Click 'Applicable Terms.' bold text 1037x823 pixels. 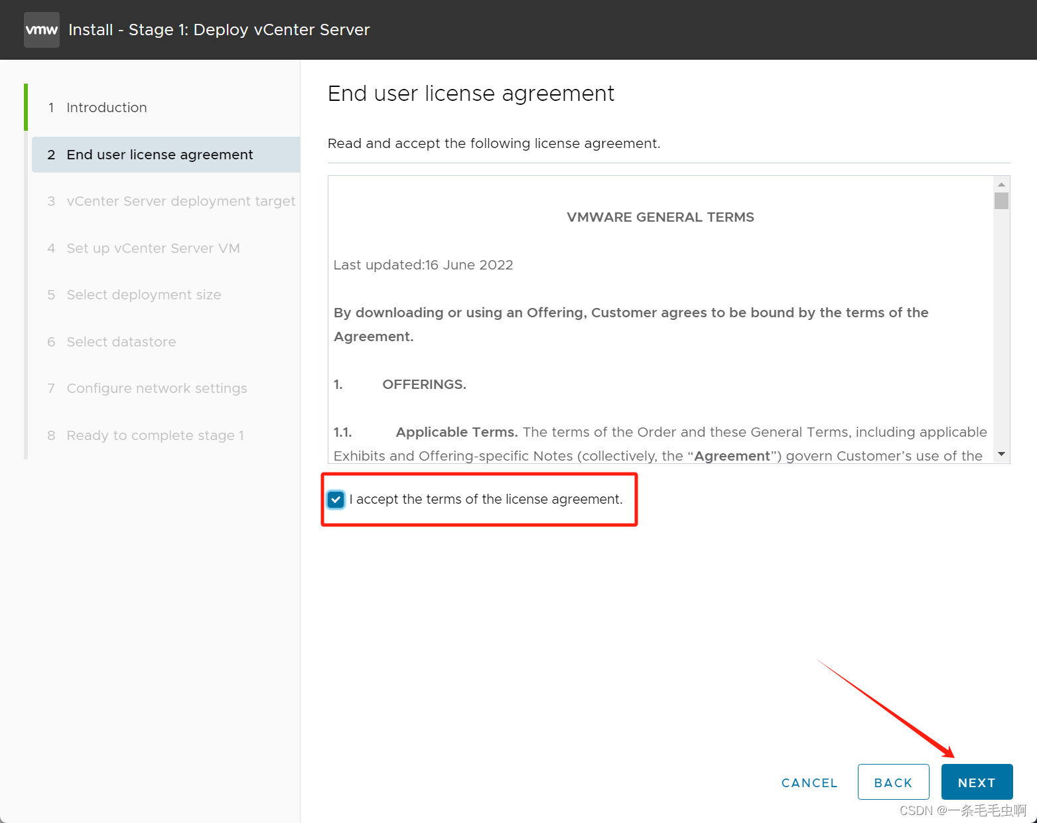456,432
